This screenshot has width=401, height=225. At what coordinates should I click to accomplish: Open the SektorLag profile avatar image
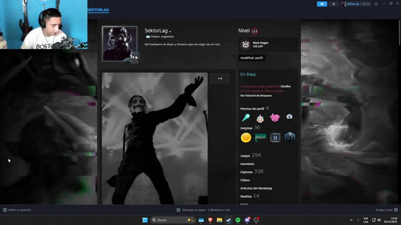[x=120, y=43]
